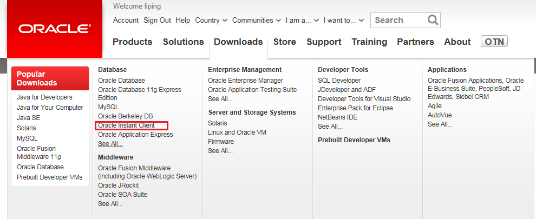
Task: Click Server and Storage Systems heading
Action: [x=252, y=112]
